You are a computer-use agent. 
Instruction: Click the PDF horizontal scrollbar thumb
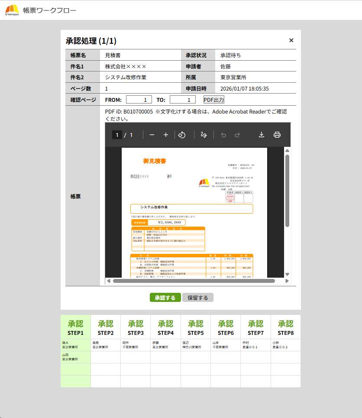click(193, 281)
